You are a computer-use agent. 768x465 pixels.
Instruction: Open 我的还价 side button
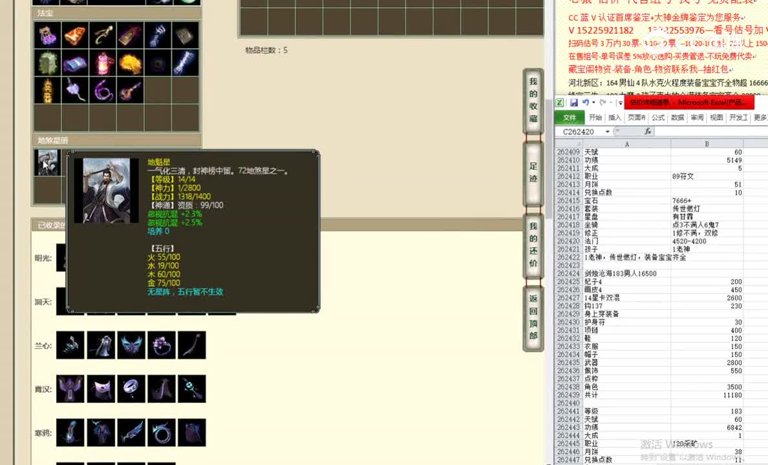533,245
